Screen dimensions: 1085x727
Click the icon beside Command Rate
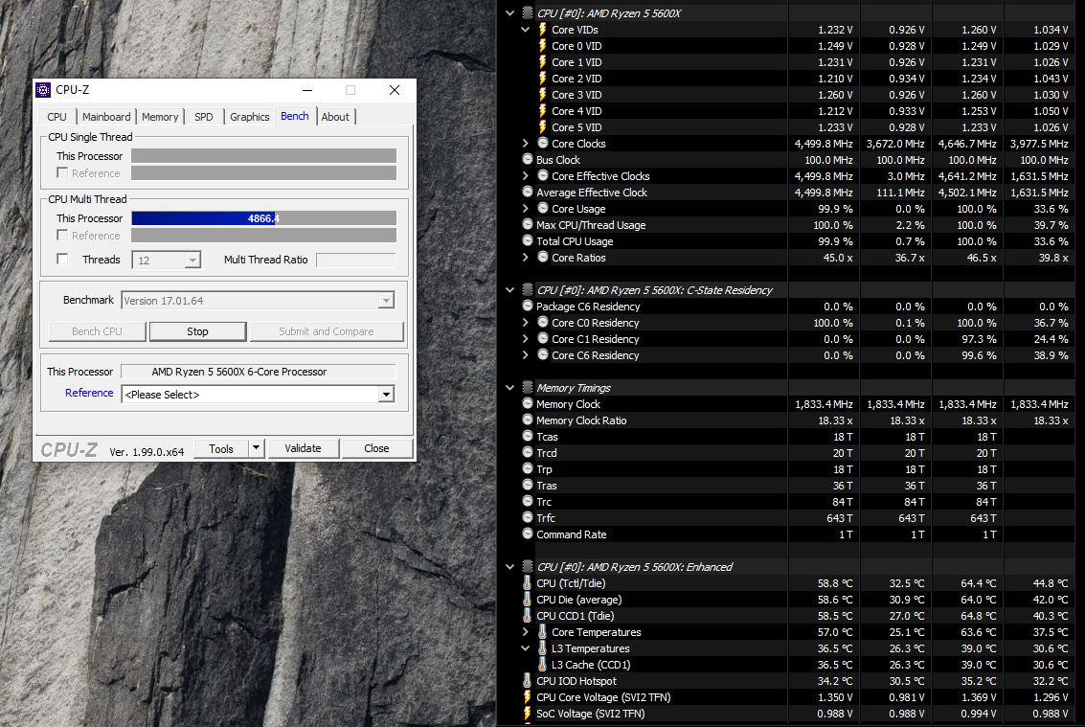(528, 534)
